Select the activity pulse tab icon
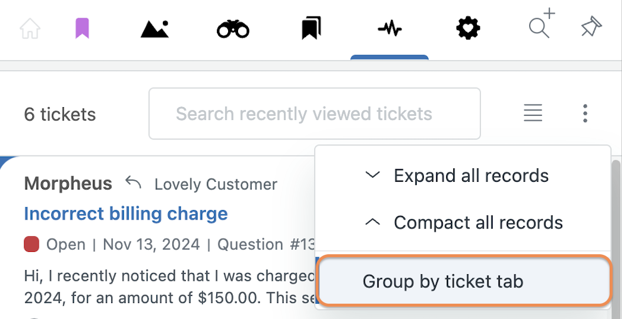Viewport: 622px width, 319px height. [390, 29]
